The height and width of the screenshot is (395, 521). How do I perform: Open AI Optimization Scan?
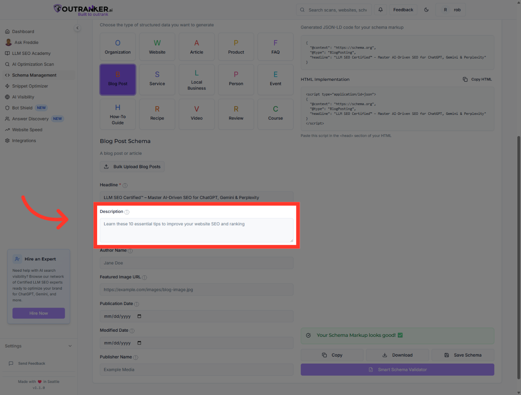coord(38,64)
